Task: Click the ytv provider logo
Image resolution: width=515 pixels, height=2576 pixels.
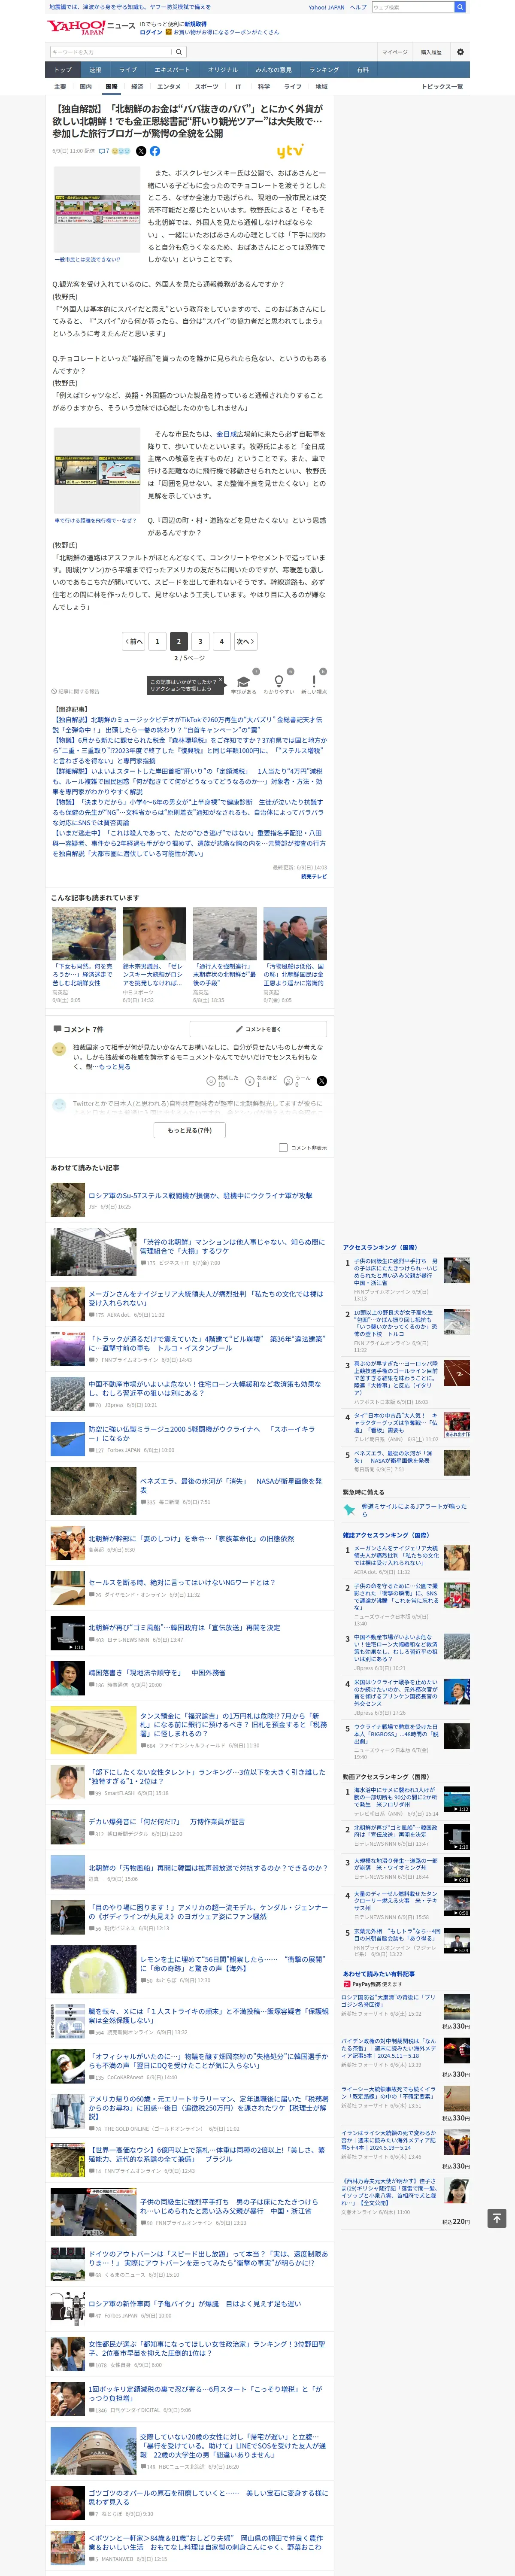Action: tap(290, 151)
